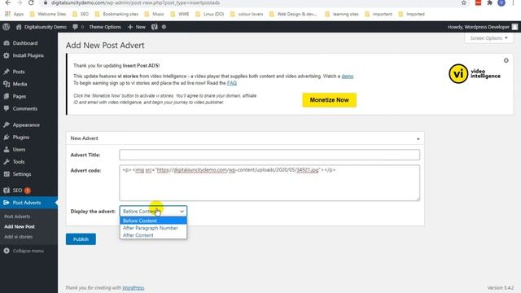This screenshot has width=521, height=293.
Task: Select Post Adverts in sidebar
Action: click(28, 203)
